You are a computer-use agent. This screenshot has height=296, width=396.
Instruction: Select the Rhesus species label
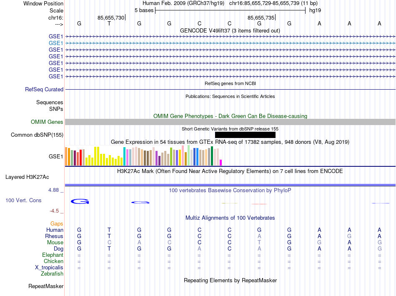pos(54,236)
